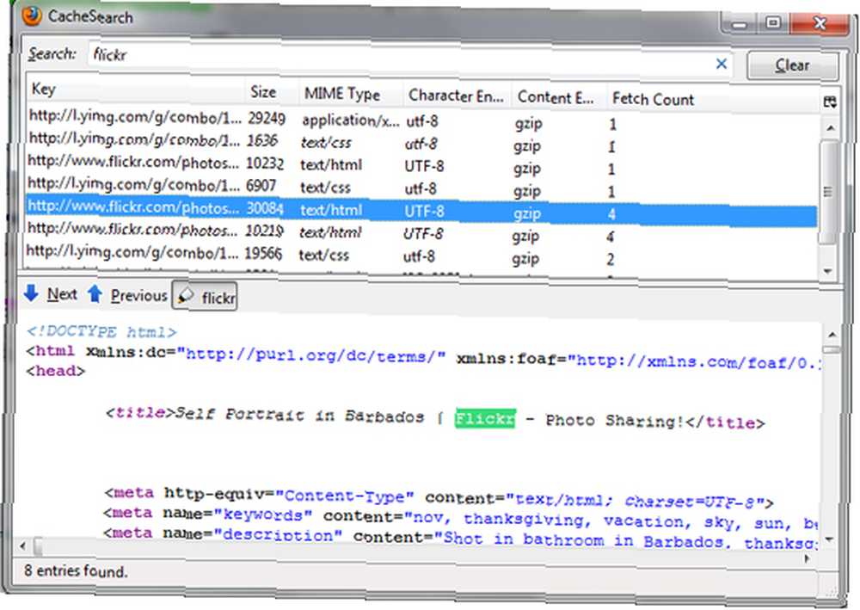The width and height of the screenshot is (860, 610).
Task: Close the CacheSearch window
Action: tap(820, 22)
